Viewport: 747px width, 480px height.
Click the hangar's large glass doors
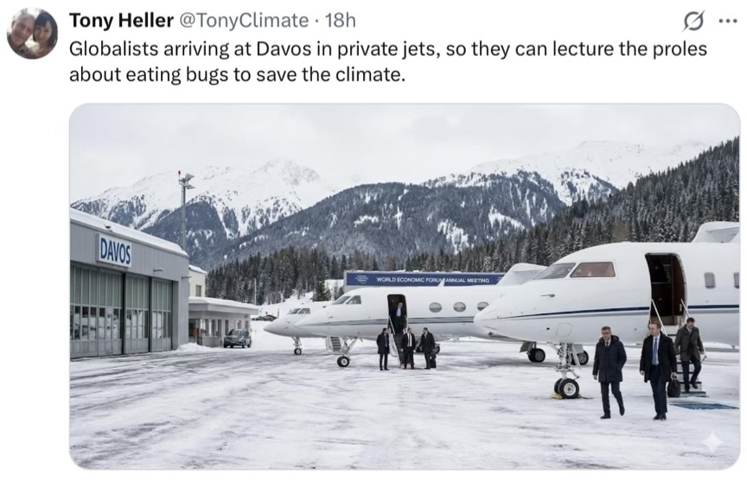121,310
